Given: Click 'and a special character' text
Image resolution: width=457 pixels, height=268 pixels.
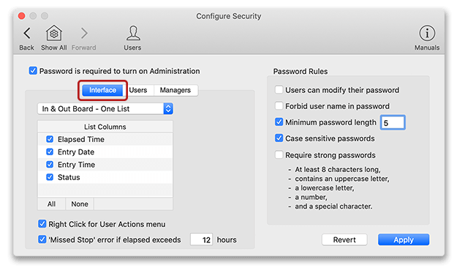Looking at the screenshot, I should 333,206.
